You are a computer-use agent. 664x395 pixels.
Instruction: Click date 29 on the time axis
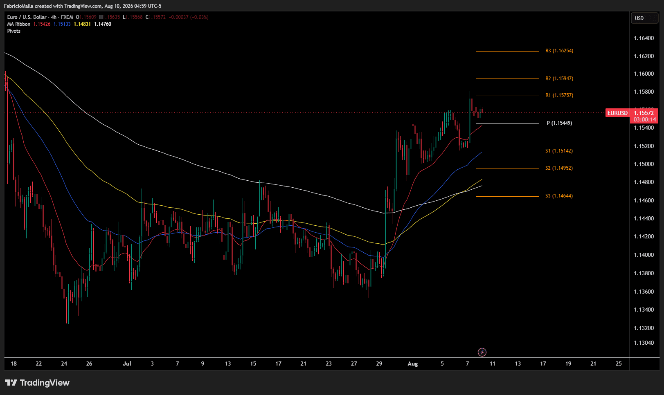pyautogui.click(x=379, y=364)
